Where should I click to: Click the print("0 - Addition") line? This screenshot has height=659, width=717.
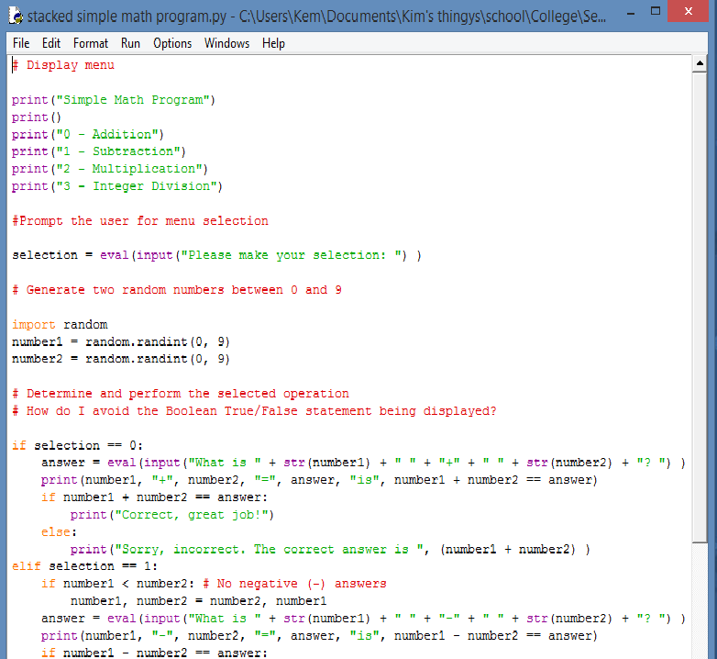point(88,135)
